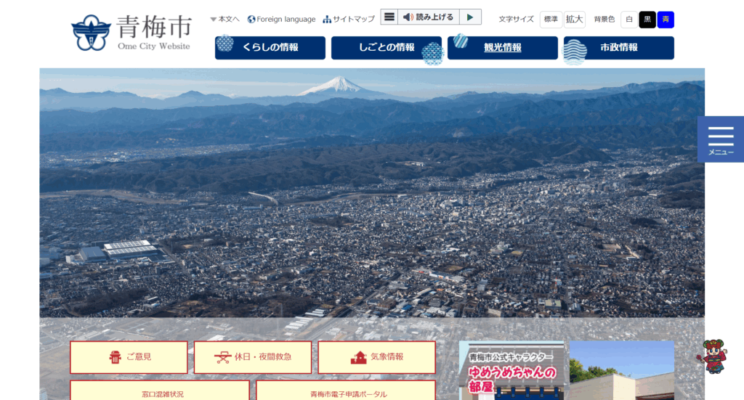Open Foreign language globe link
This screenshot has width=744, height=400.
click(x=281, y=20)
